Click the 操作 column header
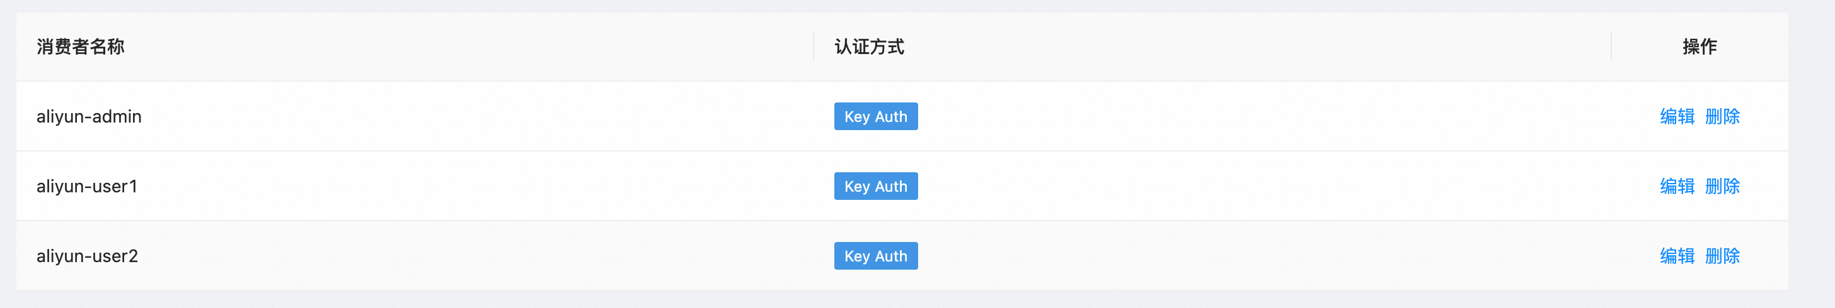The height and width of the screenshot is (308, 1835). (x=1699, y=47)
